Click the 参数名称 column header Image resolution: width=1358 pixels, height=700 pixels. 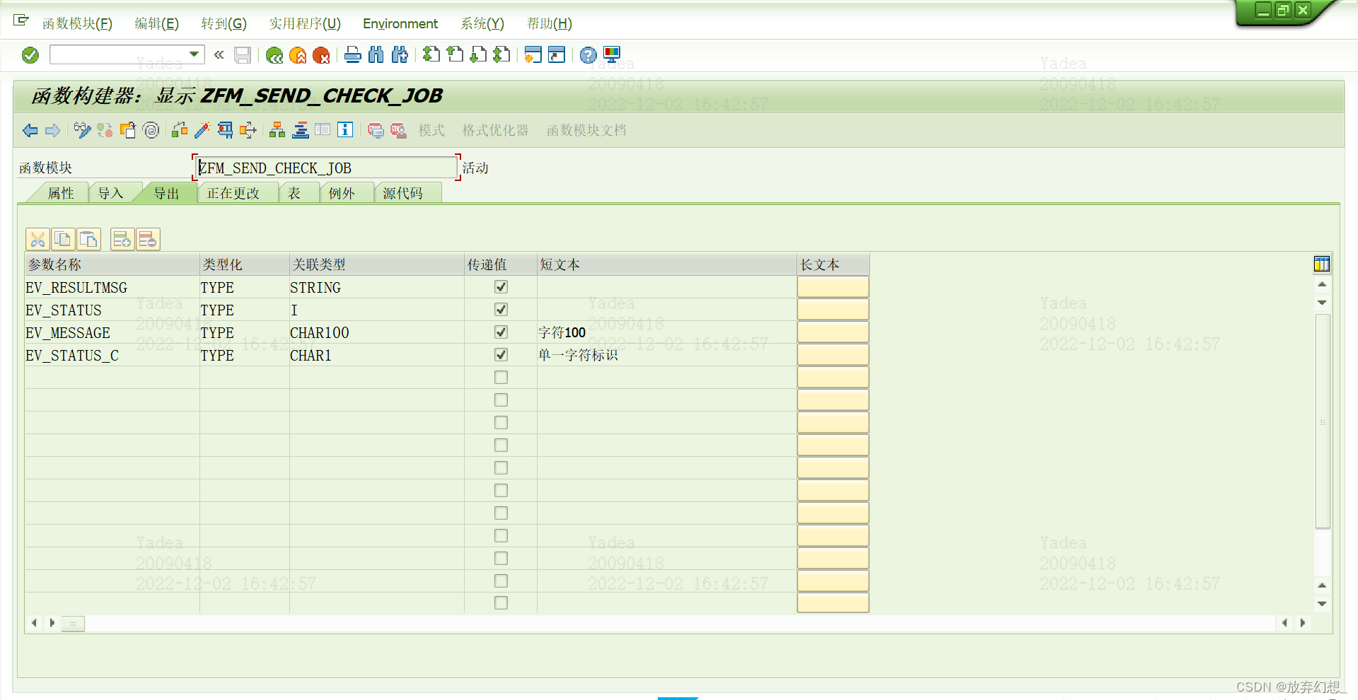[x=112, y=264]
